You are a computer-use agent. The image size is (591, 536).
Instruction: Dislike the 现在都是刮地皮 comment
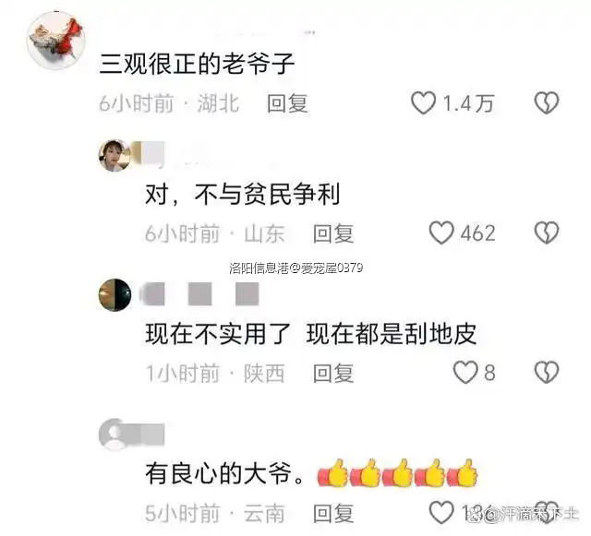coord(547,372)
